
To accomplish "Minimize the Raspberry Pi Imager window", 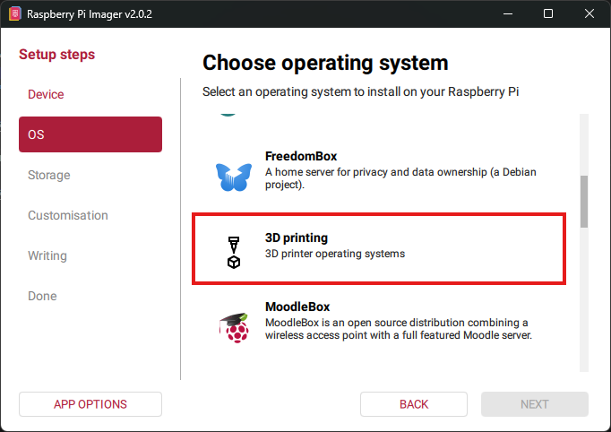I will click(x=507, y=13).
